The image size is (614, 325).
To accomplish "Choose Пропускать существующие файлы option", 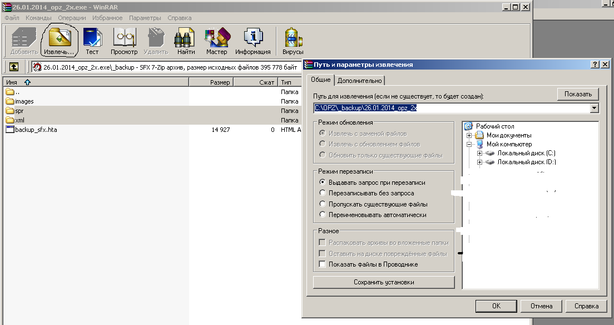I will [323, 204].
